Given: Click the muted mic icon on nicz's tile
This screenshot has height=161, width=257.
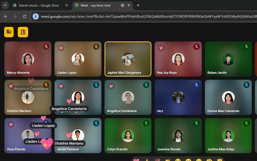Looking at the screenshot, I should tap(197, 85).
